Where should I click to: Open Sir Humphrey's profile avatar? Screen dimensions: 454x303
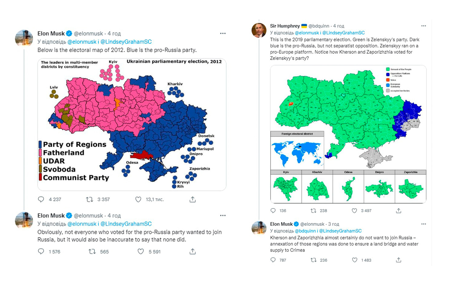tap(259, 30)
